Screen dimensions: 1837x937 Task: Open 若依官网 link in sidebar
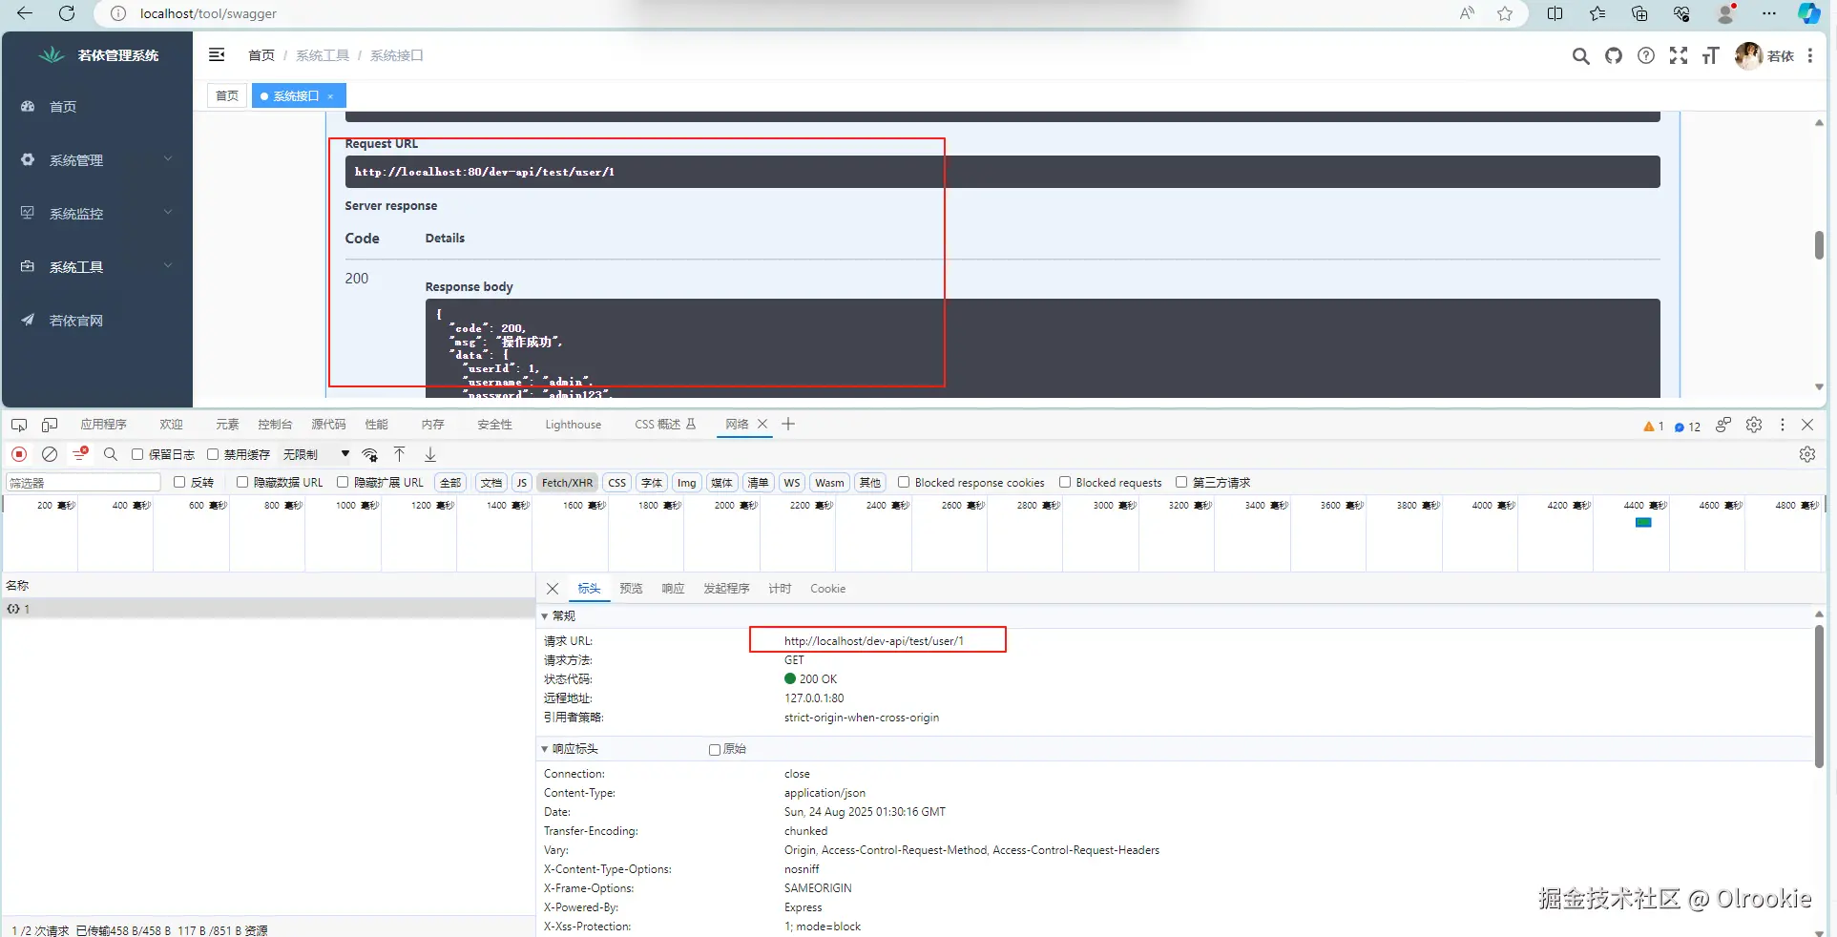point(96,321)
